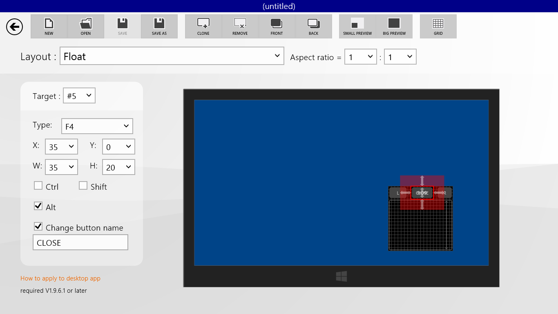Switch to SMALL PREVIEW mode
Viewport: 558px width, 314px height.
click(x=357, y=26)
